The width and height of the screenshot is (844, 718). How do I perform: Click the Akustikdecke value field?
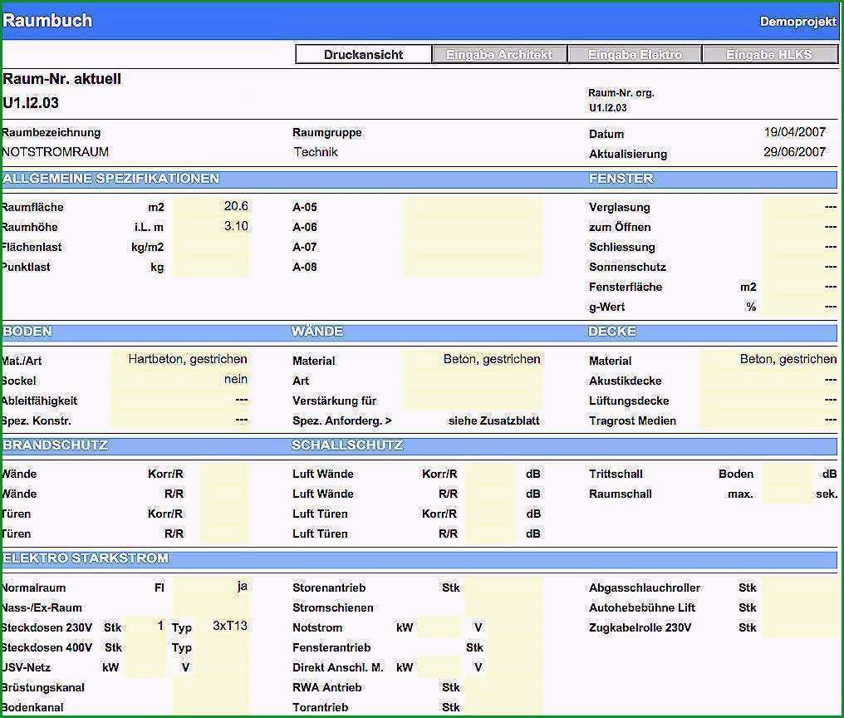pos(768,380)
